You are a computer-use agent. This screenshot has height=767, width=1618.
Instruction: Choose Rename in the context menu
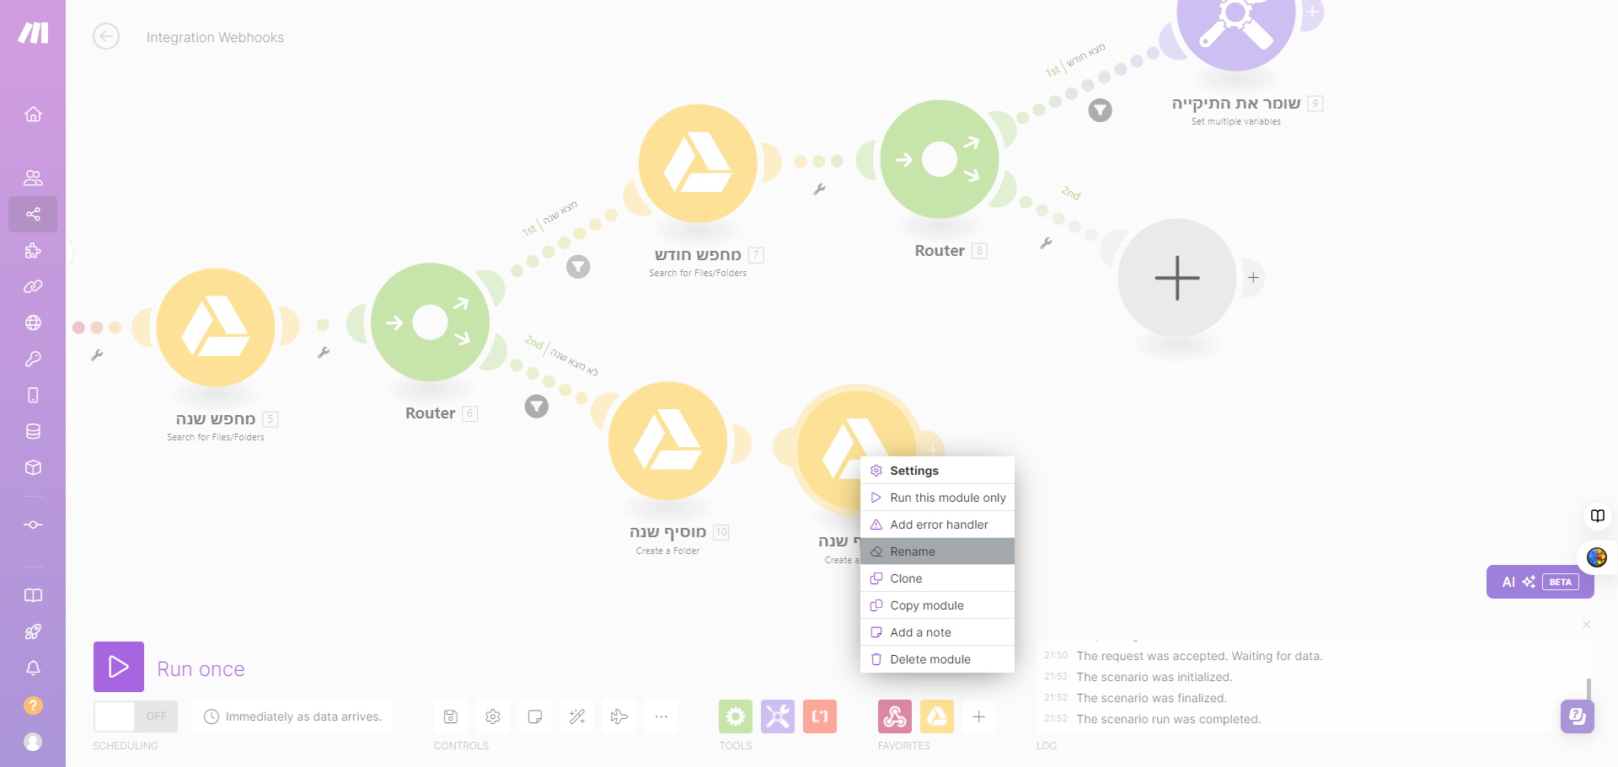pyautogui.click(x=937, y=551)
